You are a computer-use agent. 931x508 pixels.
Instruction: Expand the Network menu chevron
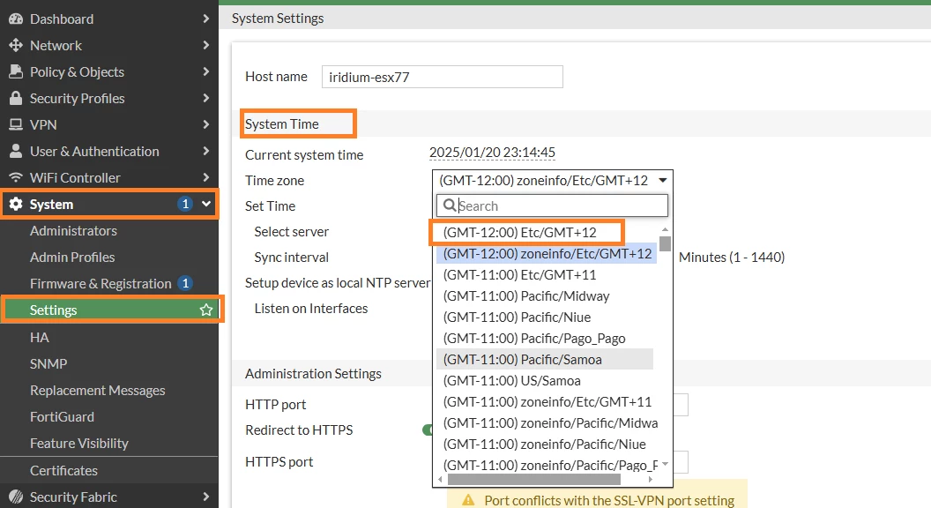(x=205, y=45)
